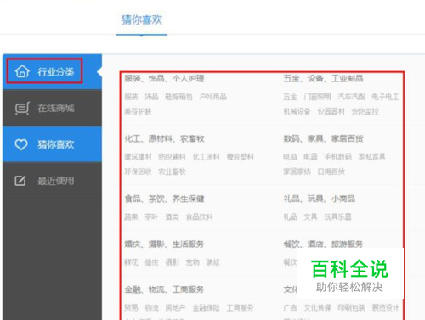Open the 五金、设备、工业制品 category heading
The height and width of the screenshot is (320, 425).
323,78
